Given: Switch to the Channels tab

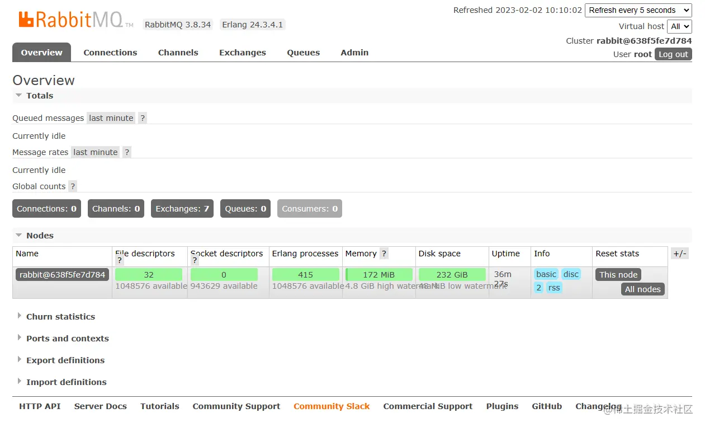Looking at the screenshot, I should (178, 53).
